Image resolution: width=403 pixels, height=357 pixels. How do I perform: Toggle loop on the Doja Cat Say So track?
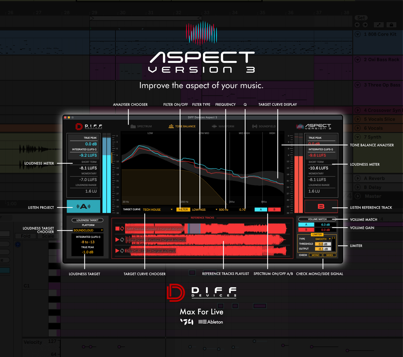tap(122, 251)
